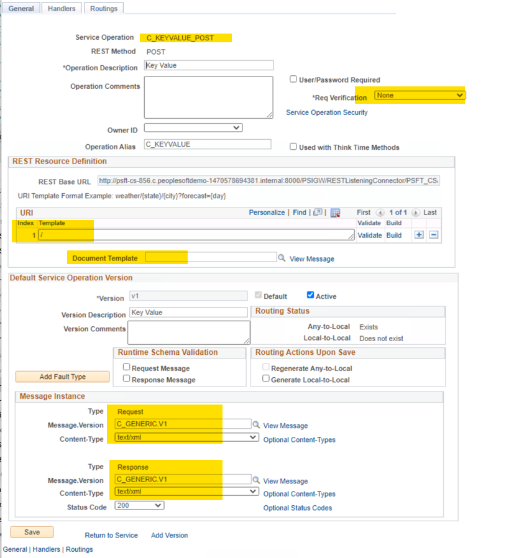Add a new URI row with plus icon
Screen dimensions: 514x558
pos(419,235)
